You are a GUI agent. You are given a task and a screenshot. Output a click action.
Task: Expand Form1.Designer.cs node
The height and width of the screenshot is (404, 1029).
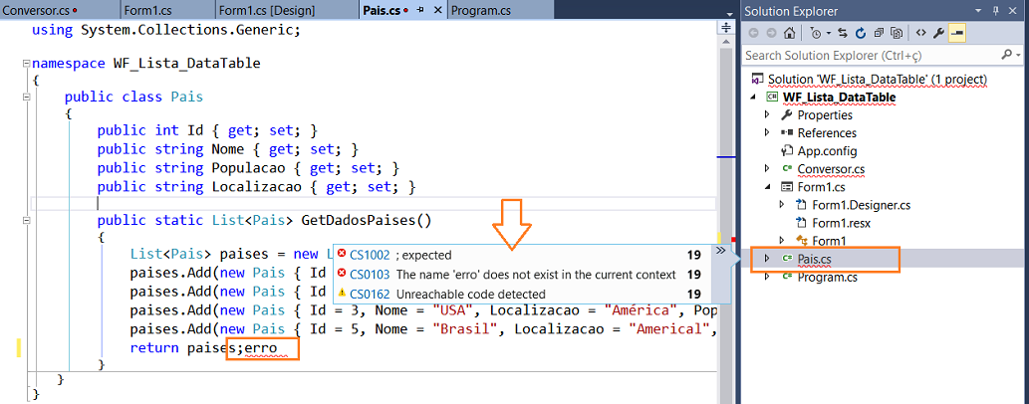pos(781,205)
